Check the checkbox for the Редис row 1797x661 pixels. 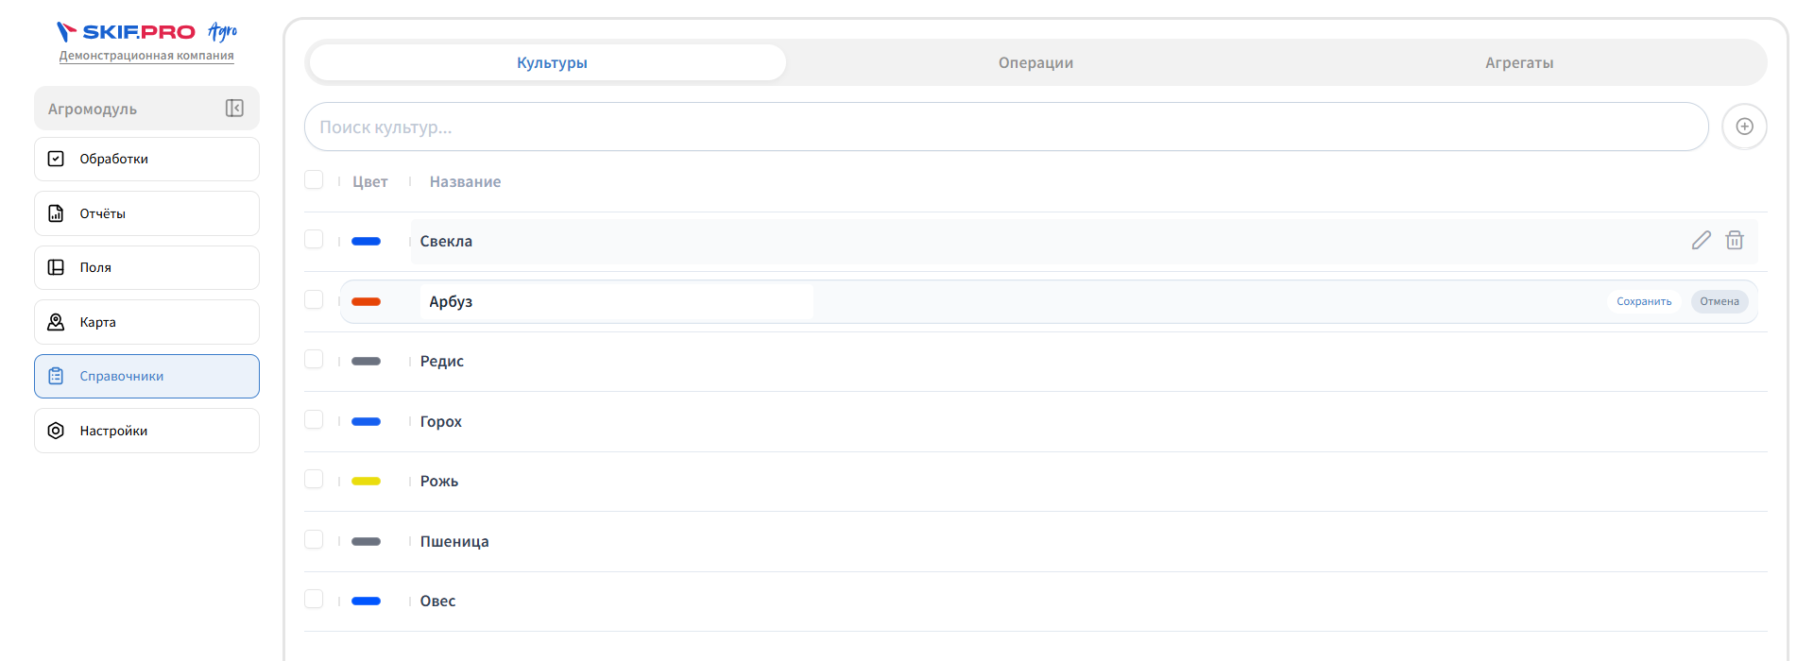pyautogui.click(x=314, y=360)
